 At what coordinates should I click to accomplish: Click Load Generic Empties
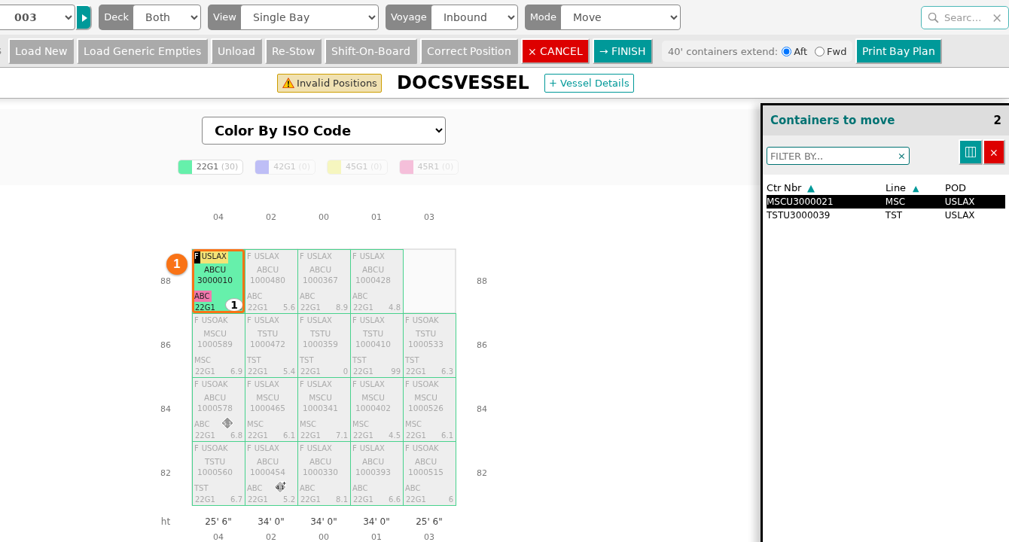click(142, 51)
